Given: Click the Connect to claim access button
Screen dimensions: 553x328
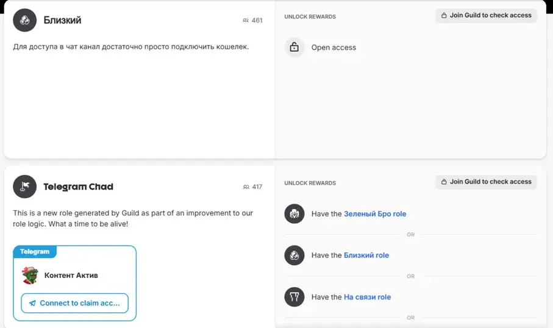Looking at the screenshot, I should pos(75,304).
